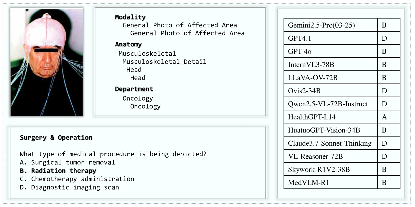Click the Surgery & Operation heading
Viewport: 415px width, 207px height.
(56, 138)
